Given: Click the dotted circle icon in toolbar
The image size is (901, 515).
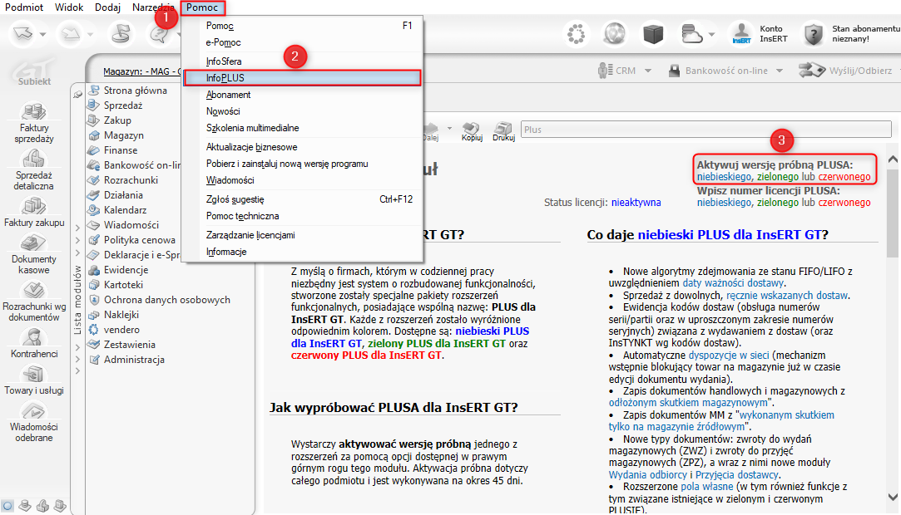Looking at the screenshot, I should click(x=576, y=34).
